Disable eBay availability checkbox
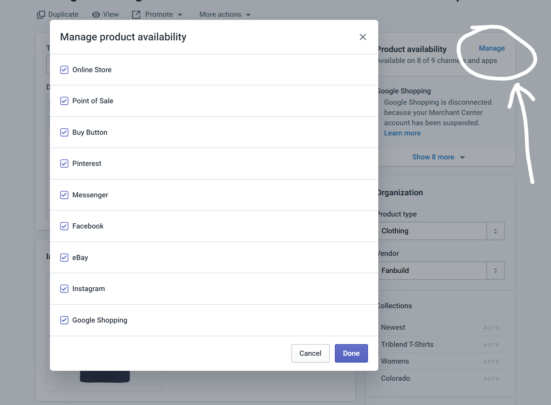551x405 pixels. pos(64,258)
